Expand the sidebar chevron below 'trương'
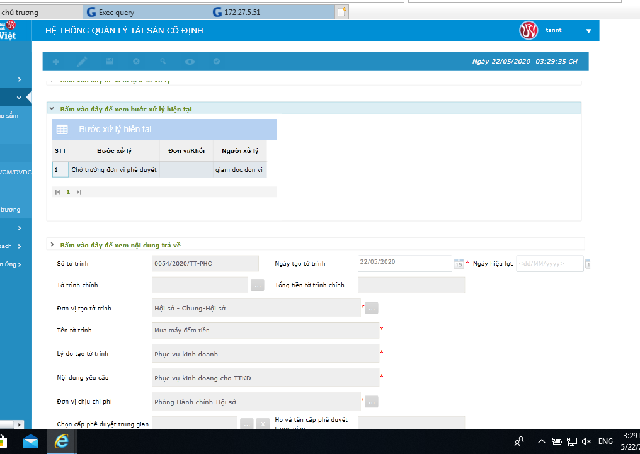This screenshot has width=640, height=454. tap(19, 229)
